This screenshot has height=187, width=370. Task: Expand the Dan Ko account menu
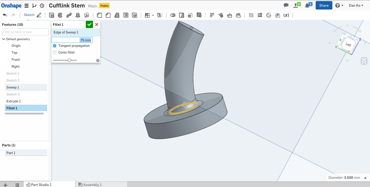[x=356, y=5]
